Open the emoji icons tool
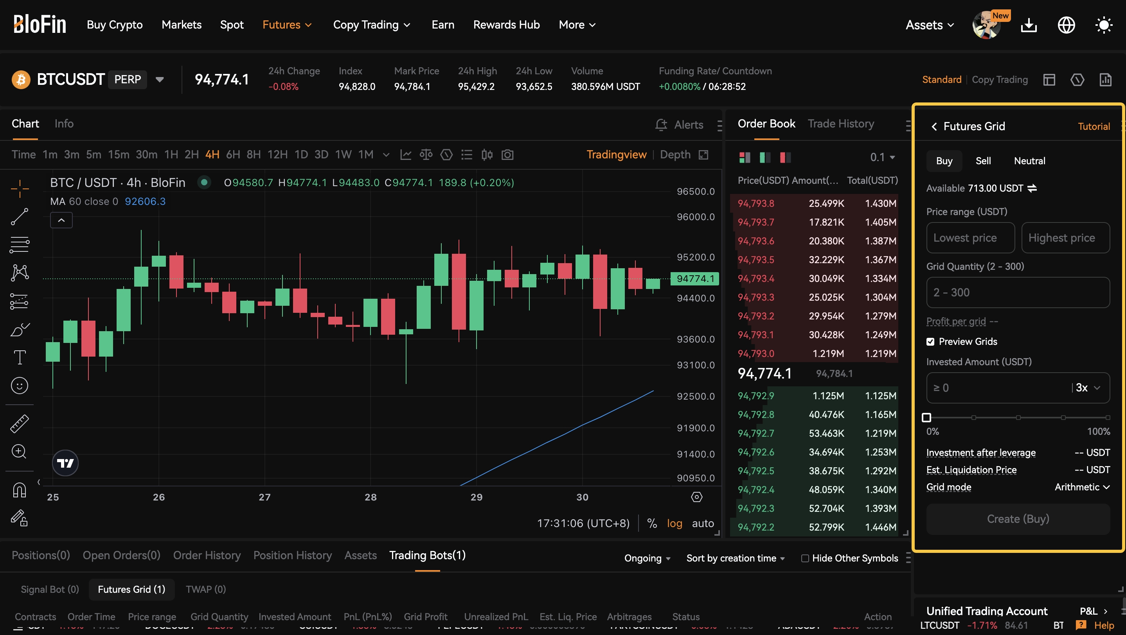The image size is (1126, 635). coord(20,386)
